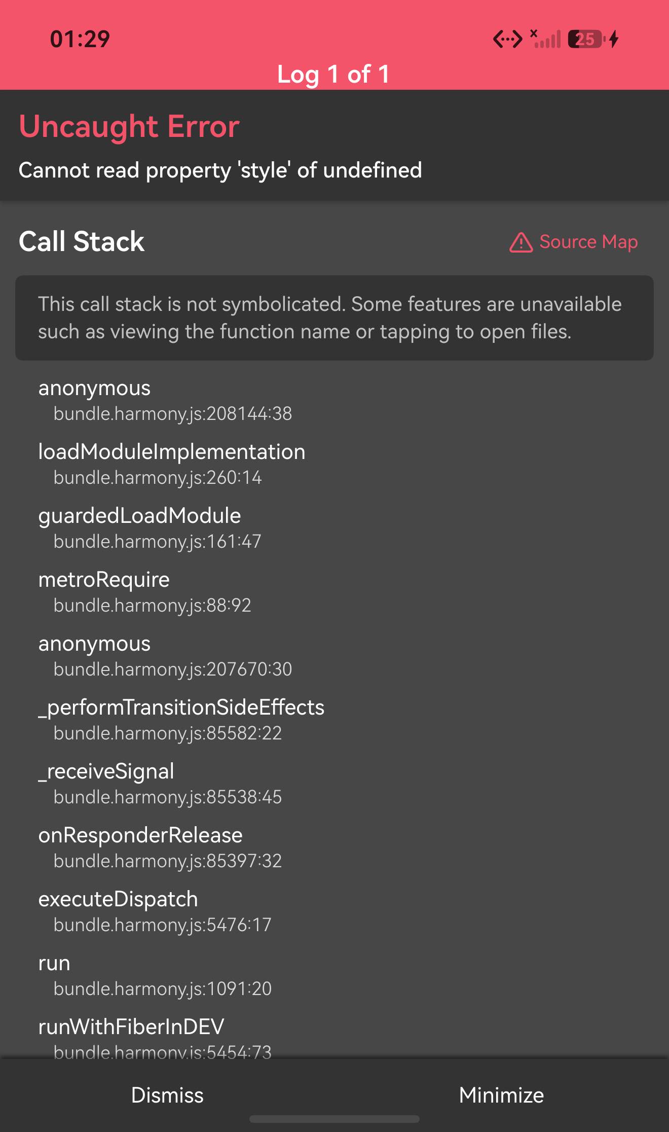The image size is (669, 1132).
Task: Select the guardedLoadModule stack frame
Action: 334,528
